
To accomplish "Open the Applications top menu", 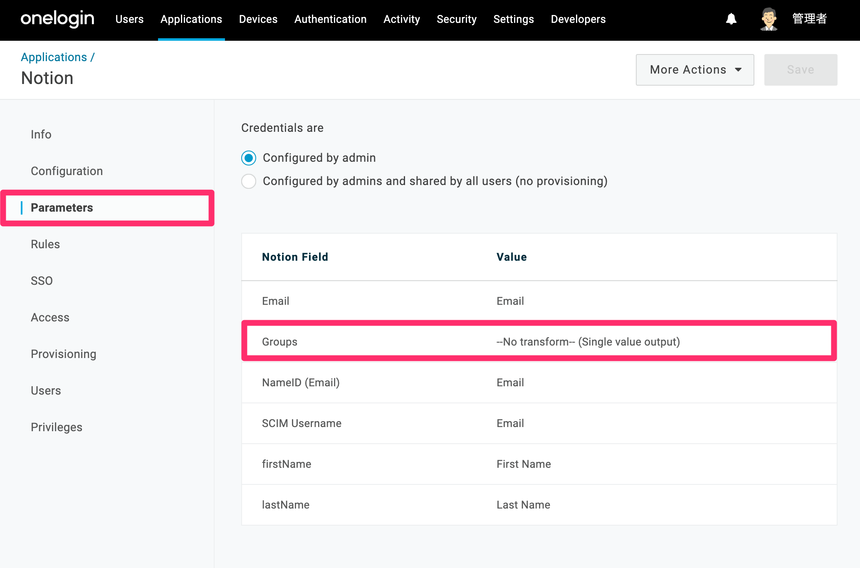I will point(191,19).
